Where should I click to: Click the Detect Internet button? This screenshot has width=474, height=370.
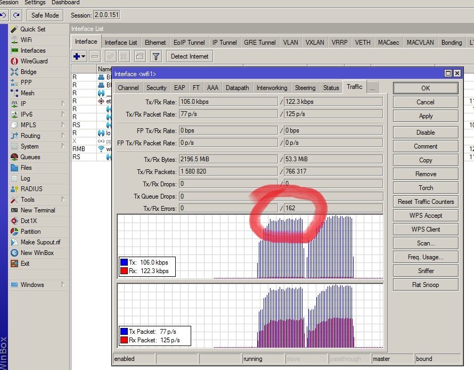[190, 56]
